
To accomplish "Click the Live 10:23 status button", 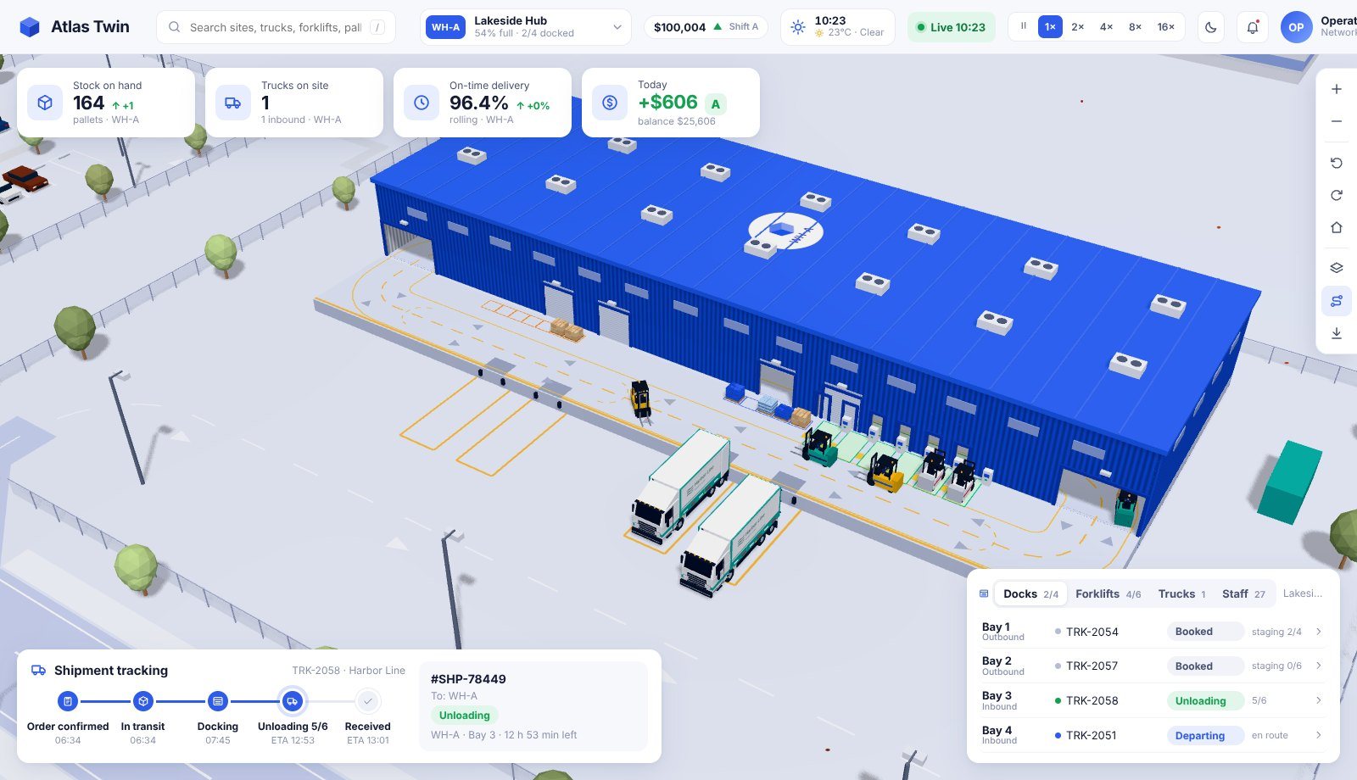I will [x=950, y=27].
